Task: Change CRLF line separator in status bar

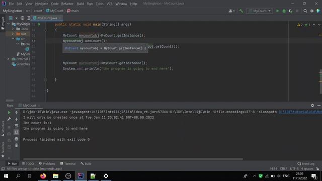Action: (x=283, y=169)
